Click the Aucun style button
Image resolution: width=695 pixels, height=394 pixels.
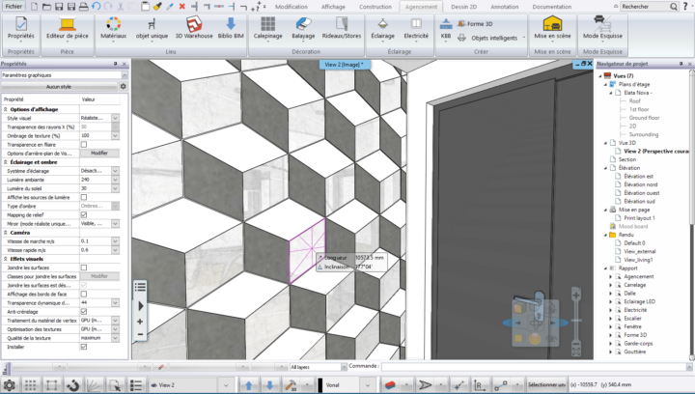point(59,87)
